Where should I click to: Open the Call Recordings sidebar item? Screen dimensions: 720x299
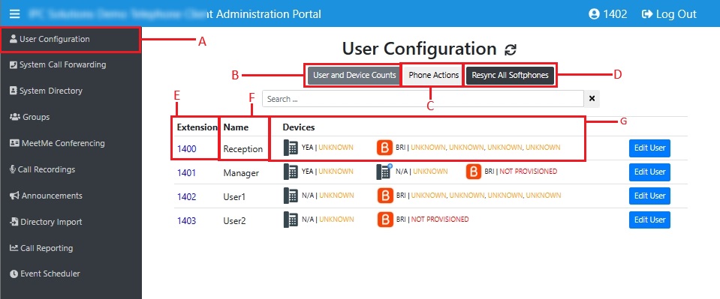coord(42,169)
